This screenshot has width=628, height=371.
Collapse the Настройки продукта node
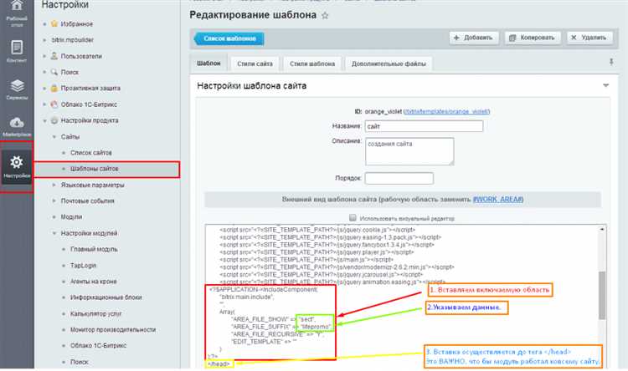point(45,120)
